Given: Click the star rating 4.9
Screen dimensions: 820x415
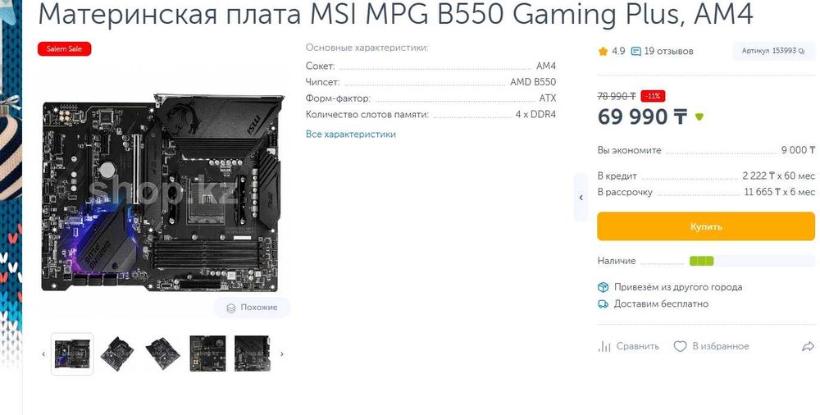Looking at the screenshot, I should [x=612, y=52].
